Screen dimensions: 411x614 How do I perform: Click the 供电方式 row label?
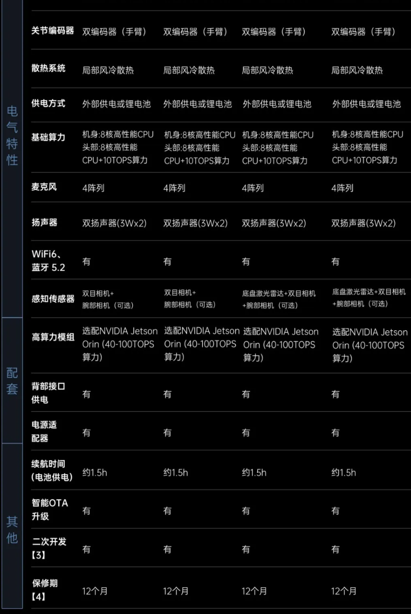click(48, 103)
